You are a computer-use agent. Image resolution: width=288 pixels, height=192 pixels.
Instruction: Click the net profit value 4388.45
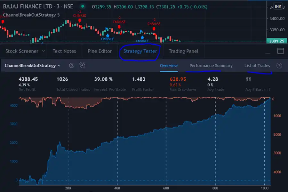tap(28, 79)
